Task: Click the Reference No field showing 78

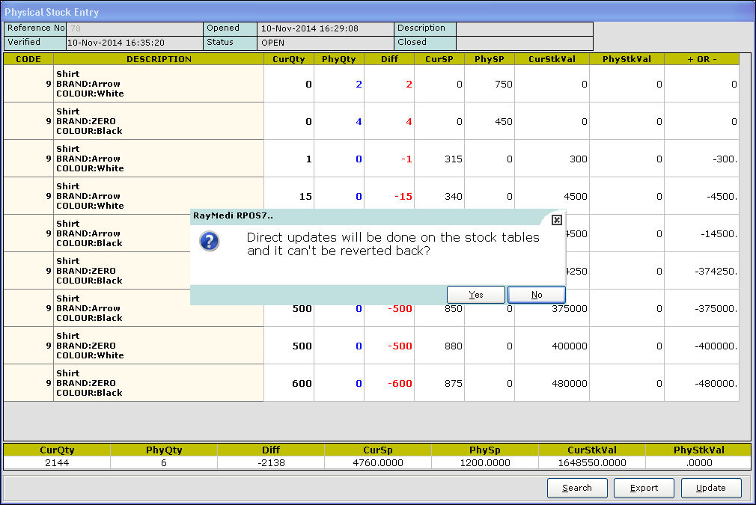Action: tap(135, 28)
